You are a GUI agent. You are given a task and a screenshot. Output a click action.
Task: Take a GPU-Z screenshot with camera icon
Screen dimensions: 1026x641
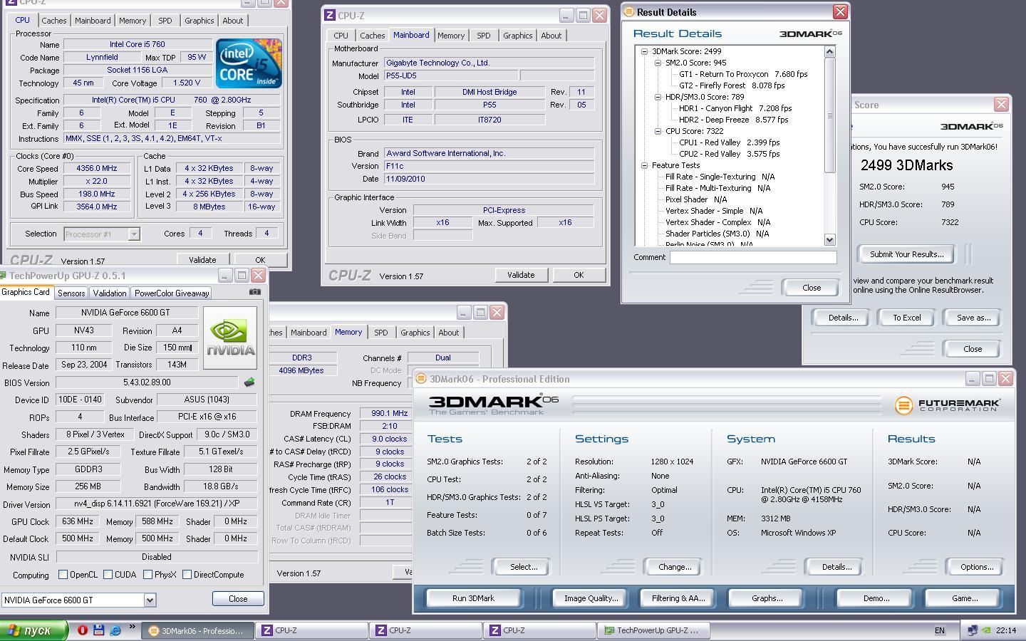(x=255, y=292)
